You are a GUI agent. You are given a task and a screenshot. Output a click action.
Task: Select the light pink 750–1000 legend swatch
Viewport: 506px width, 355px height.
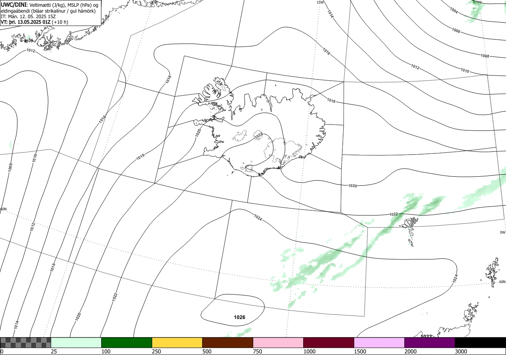tap(278, 342)
